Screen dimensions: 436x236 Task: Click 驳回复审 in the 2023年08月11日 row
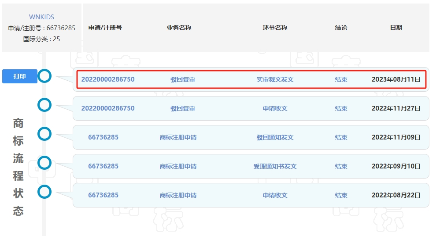pos(182,79)
